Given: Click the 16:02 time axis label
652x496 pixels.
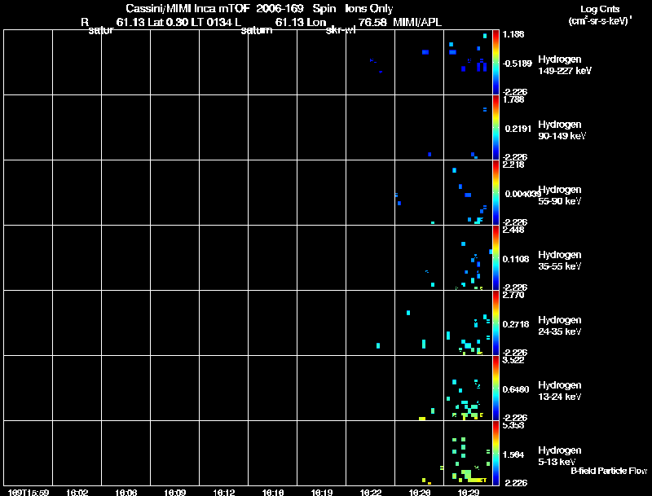Looking at the screenshot, I should pos(77,492).
